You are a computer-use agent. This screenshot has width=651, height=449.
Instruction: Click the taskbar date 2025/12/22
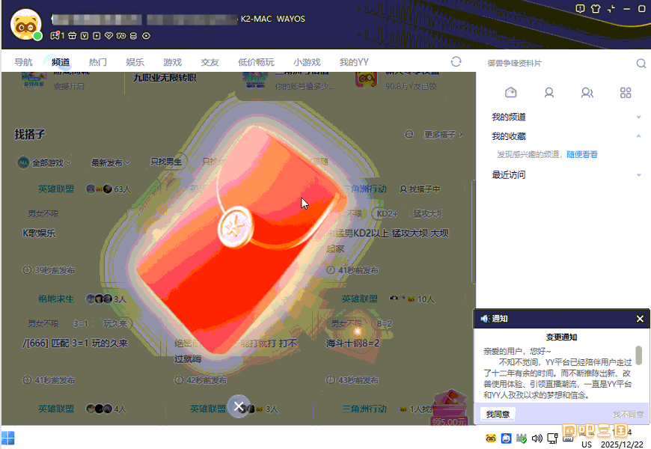coord(622,444)
